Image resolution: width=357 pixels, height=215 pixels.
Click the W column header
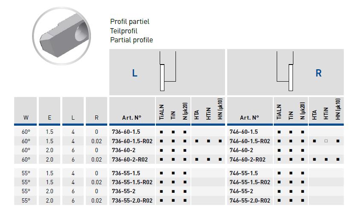[x=26, y=118]
